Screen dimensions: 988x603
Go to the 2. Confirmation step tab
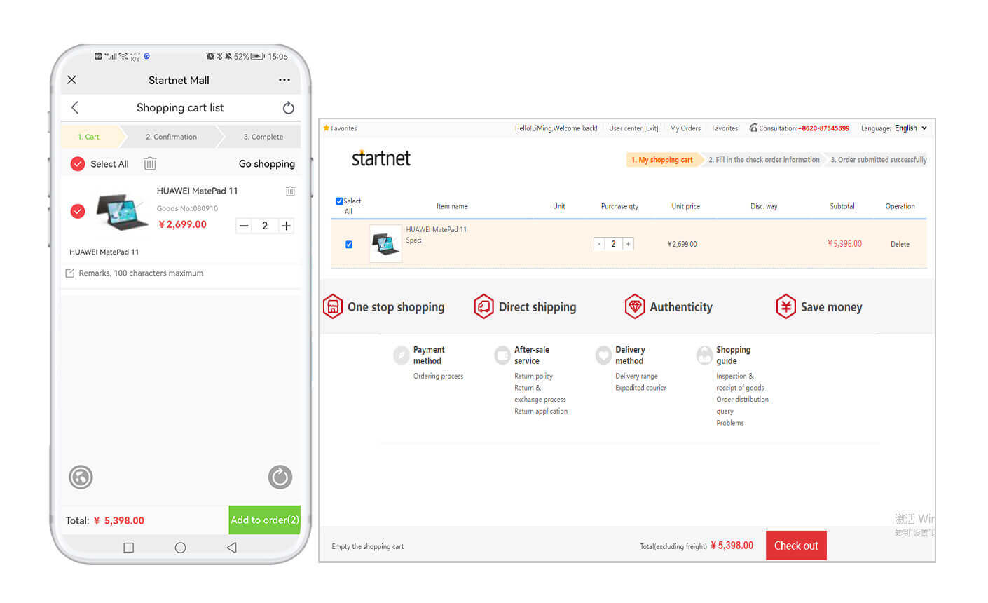[x=171, y=137]
